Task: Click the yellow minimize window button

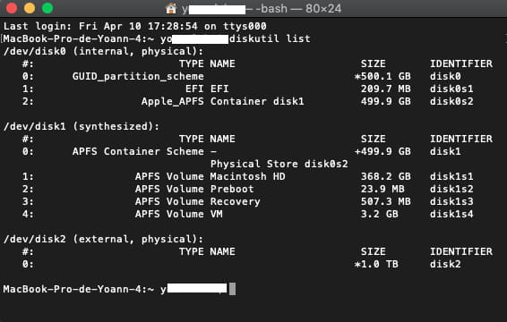Action: point(30,8)
